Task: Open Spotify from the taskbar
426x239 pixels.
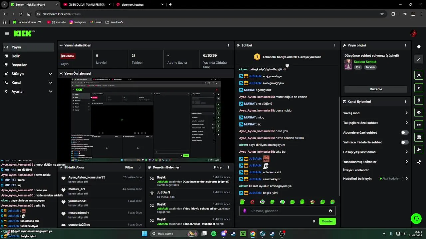Action: (214, 234)
